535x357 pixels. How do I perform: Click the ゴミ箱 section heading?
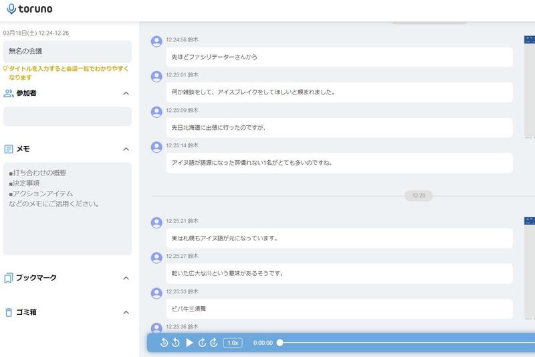click(x=26, y=312)
